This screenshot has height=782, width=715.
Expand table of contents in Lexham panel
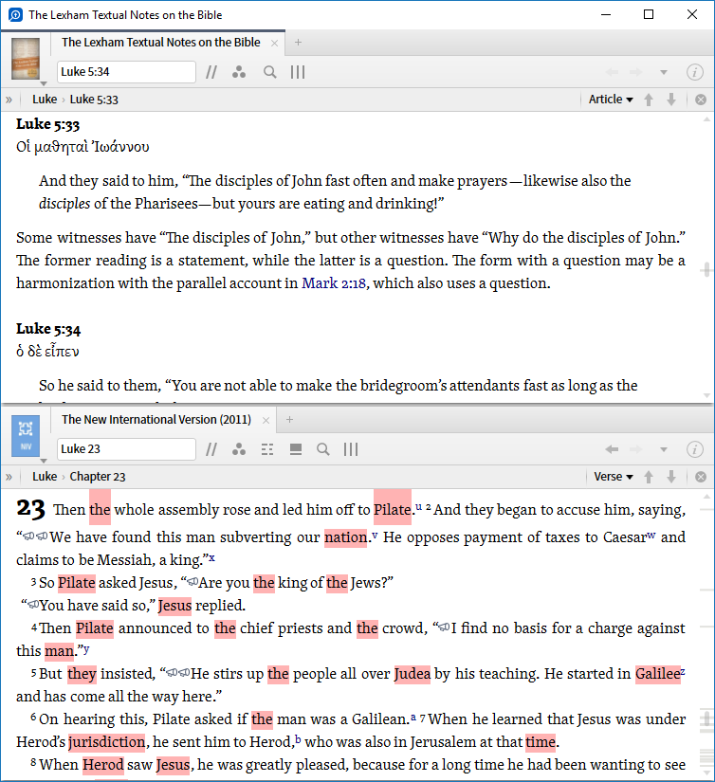(x=9, y=100)
